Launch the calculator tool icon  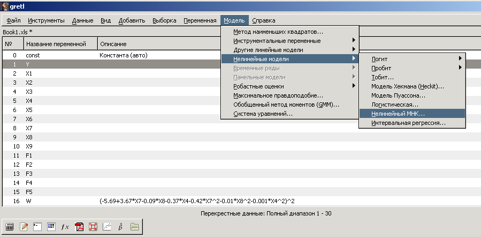coord(10,227)
